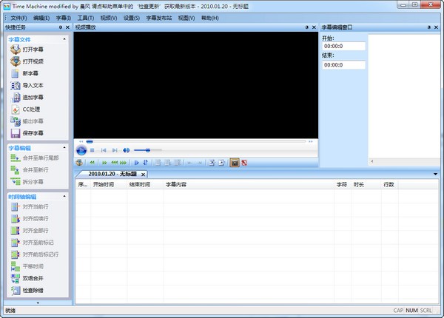This screenshot has height=318, width=444.
Task: Collapse the 字幕文件 section
Action: (64, 38)
